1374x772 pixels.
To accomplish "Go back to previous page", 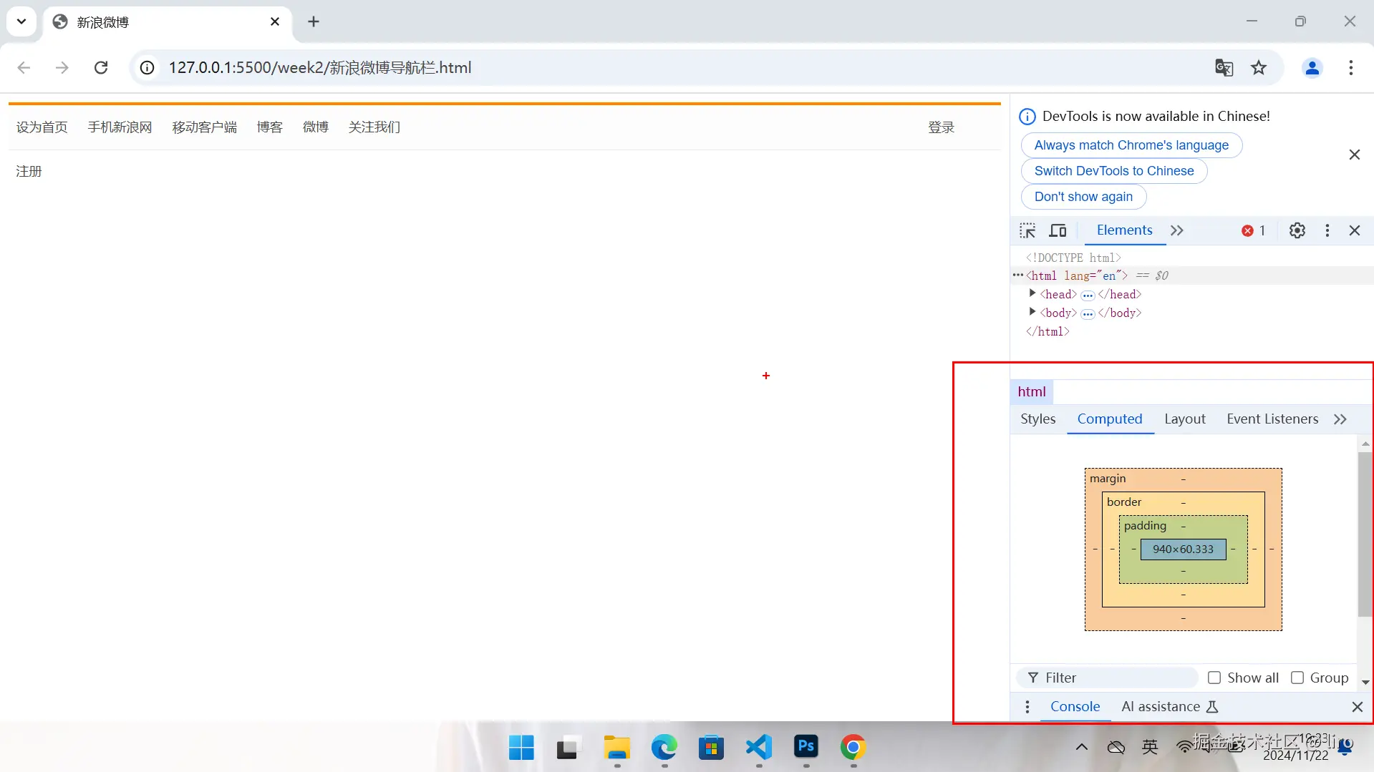I will pos(24,67).
